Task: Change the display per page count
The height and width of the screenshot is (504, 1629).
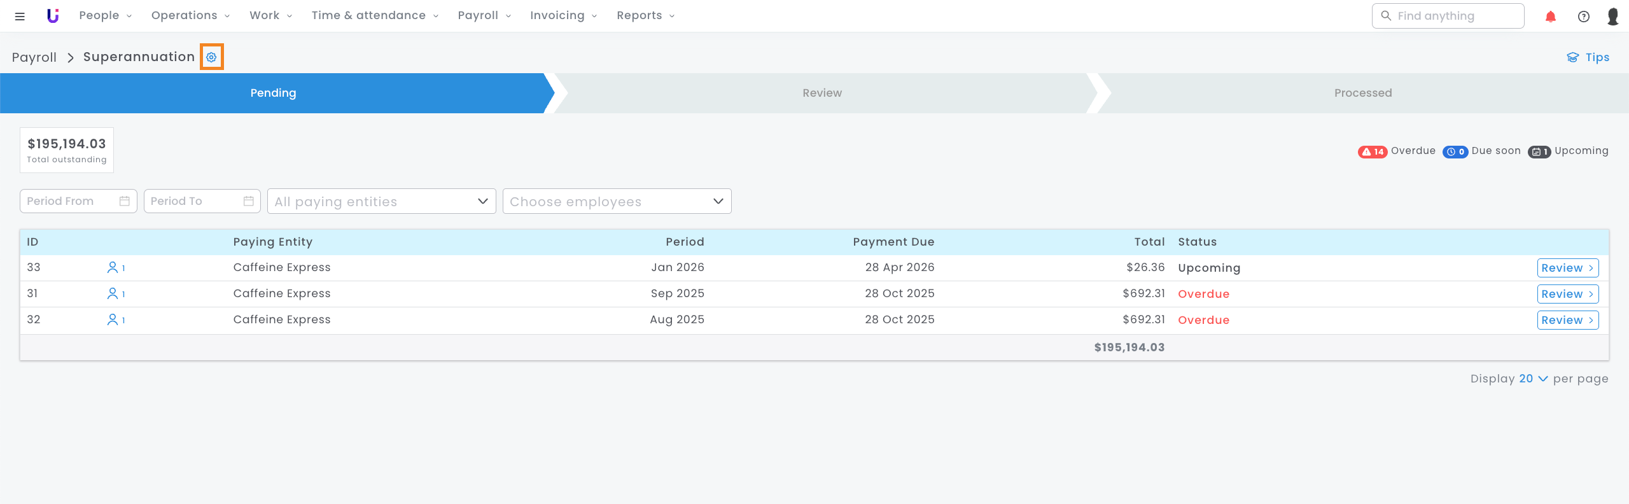Action: tap(1533, 379)
